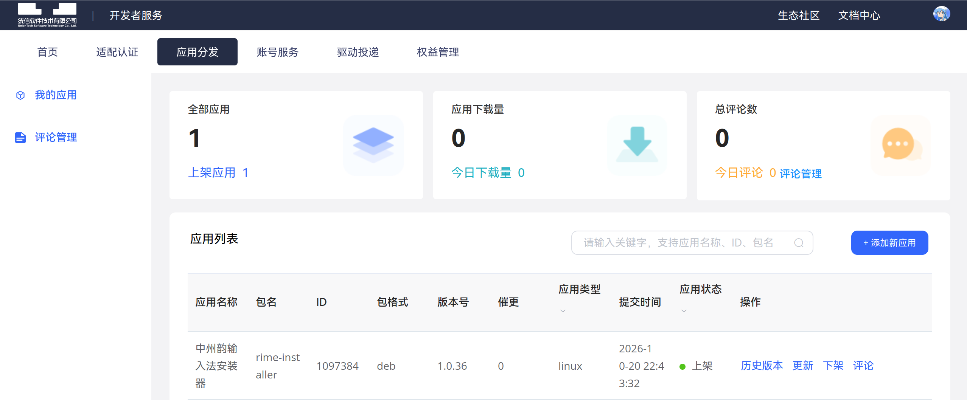Click 下架 for the rime-installer app
The image size is (967, 400).
pos(833,366)
